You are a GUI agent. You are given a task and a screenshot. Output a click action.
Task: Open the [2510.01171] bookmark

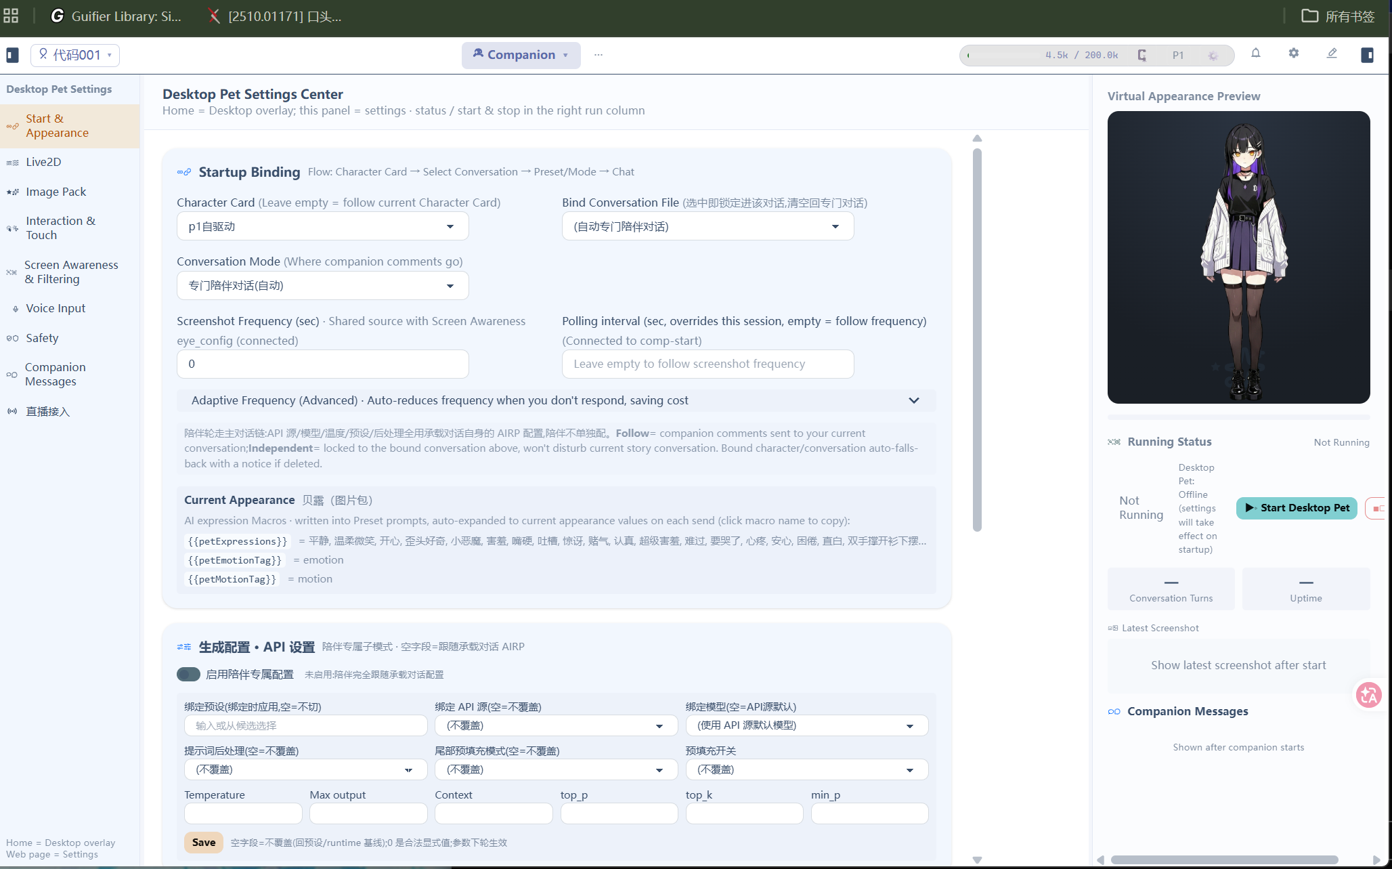point(275,16)
